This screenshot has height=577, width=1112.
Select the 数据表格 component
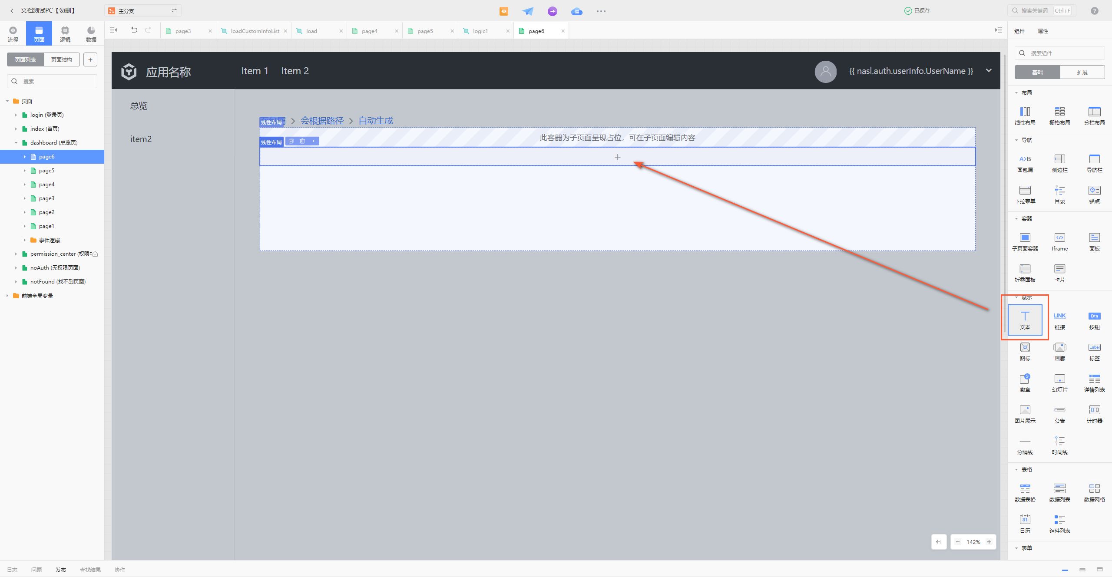[x=1025, y=492]
